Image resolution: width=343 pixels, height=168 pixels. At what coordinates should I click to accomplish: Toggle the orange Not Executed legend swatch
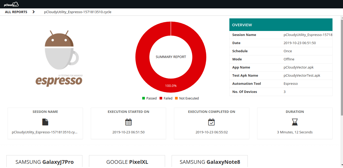click(x=176, y=98)
